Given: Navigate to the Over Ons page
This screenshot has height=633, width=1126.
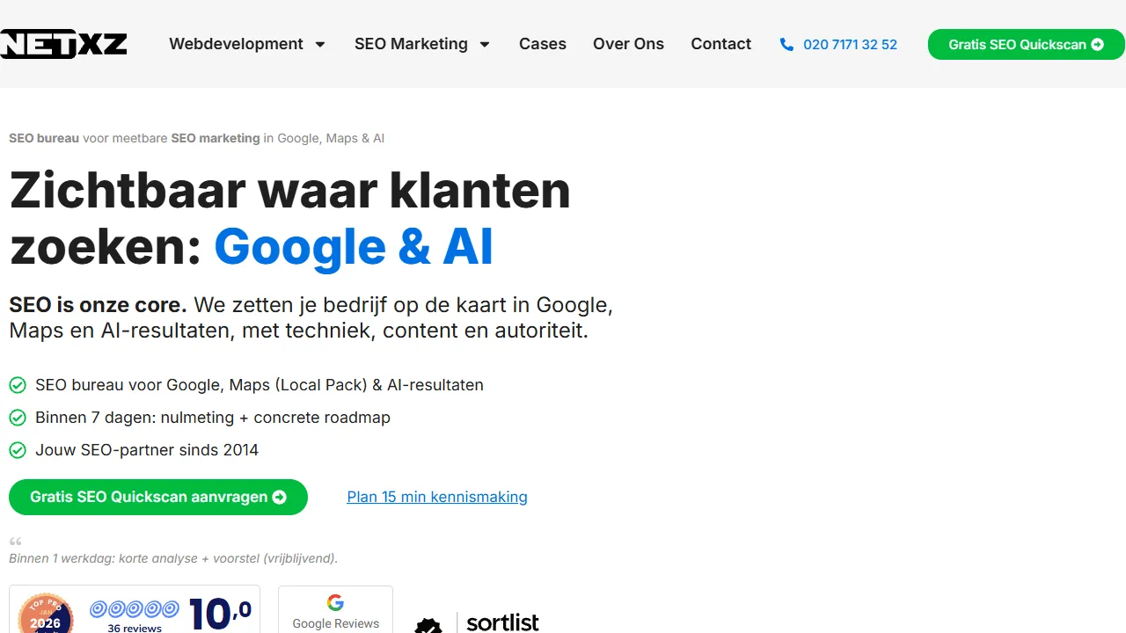Looking at the screenshot, I should [x=628, y=44].
